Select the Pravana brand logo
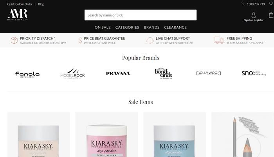 pyautogui.click(x=118, y=73)
